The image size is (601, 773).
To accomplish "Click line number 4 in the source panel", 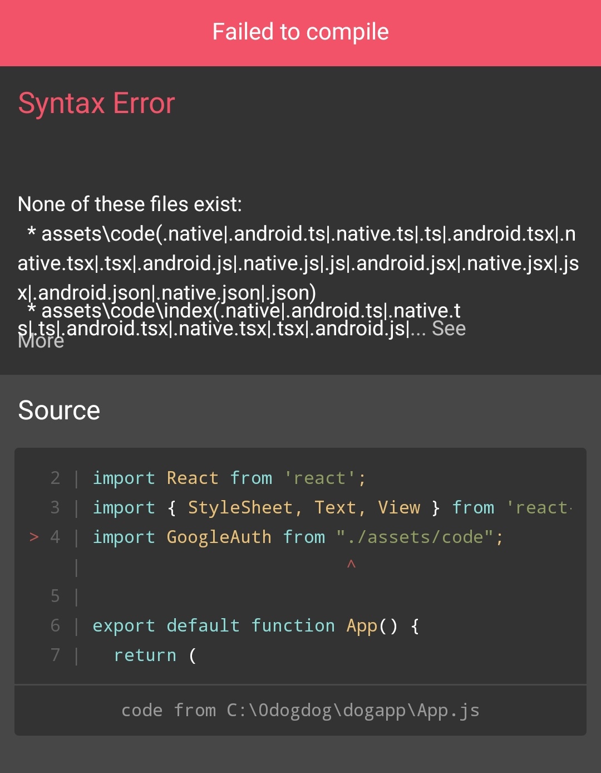I will coord(55,537).
